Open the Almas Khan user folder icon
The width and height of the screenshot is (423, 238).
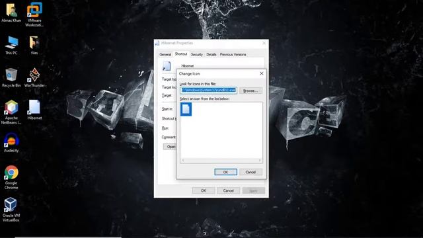[x=11, y=13]
